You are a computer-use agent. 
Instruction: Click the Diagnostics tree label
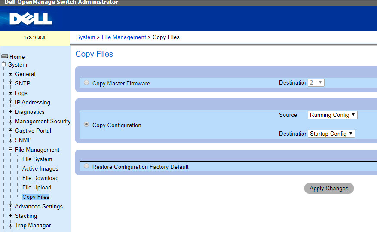pos(30,112)
